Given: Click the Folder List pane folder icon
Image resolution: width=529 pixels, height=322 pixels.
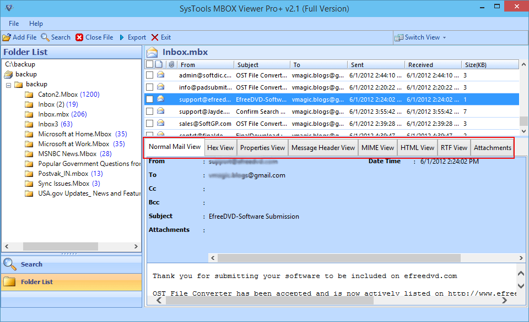Looking at the screenshot, I should pos(9,282).
